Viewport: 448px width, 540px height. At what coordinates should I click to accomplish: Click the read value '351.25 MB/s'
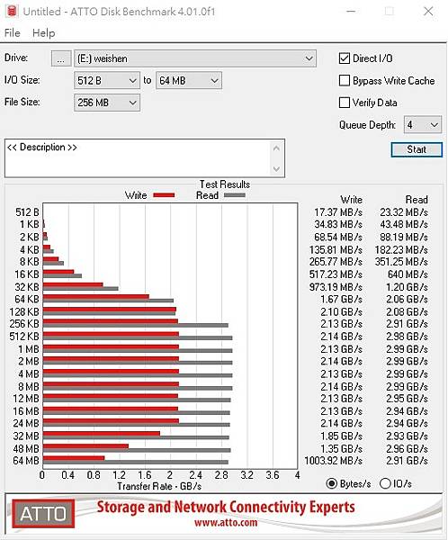point(401,262)
